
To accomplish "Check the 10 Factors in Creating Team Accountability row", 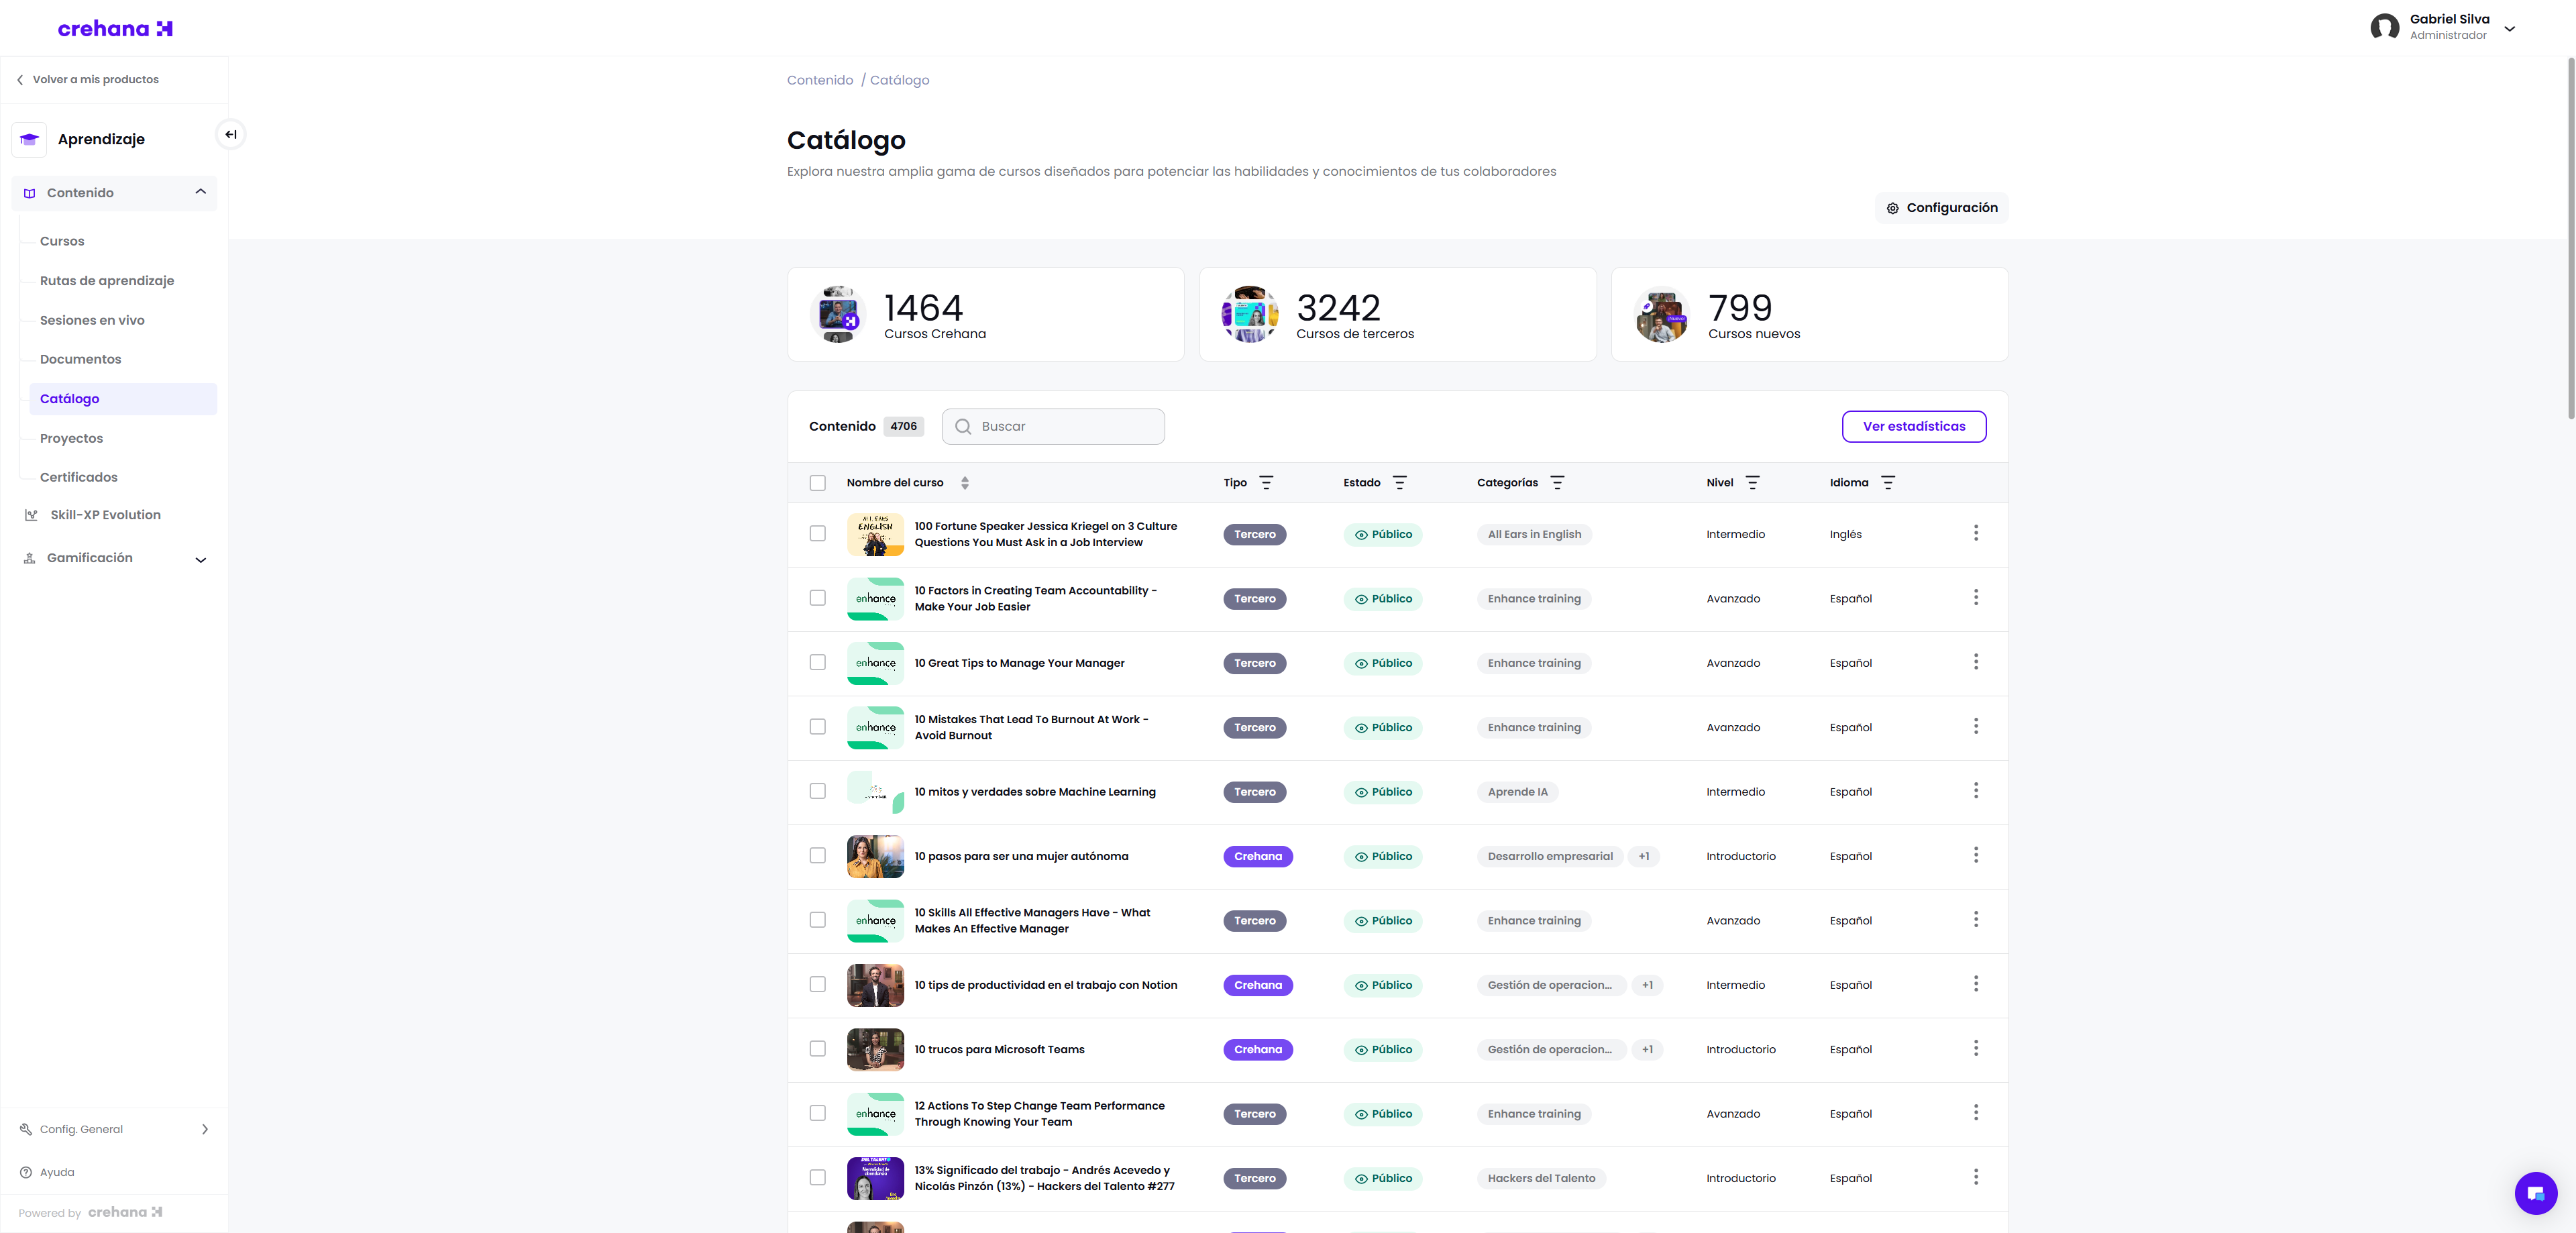I will tap(817, 598).
